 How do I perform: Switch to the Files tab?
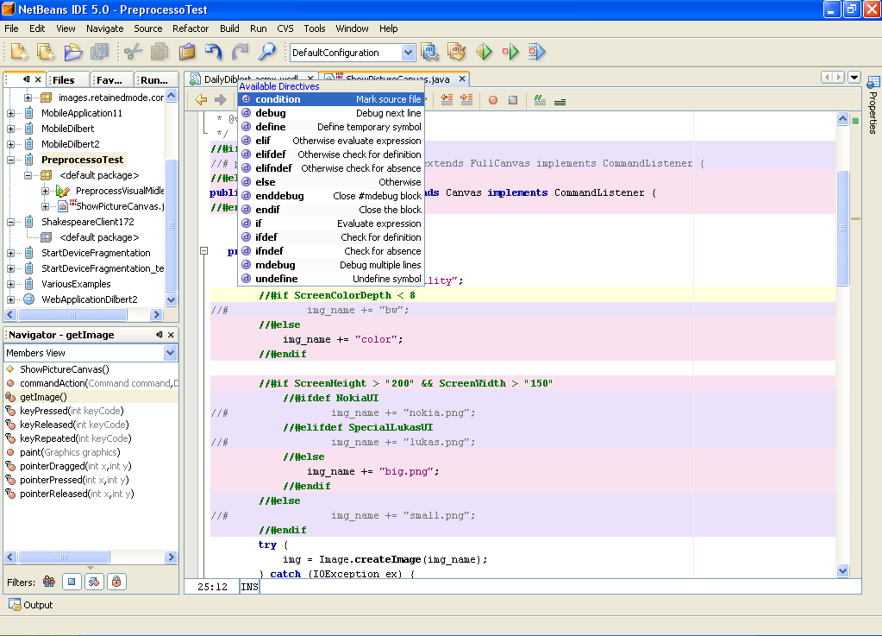(x=68, y=80)
